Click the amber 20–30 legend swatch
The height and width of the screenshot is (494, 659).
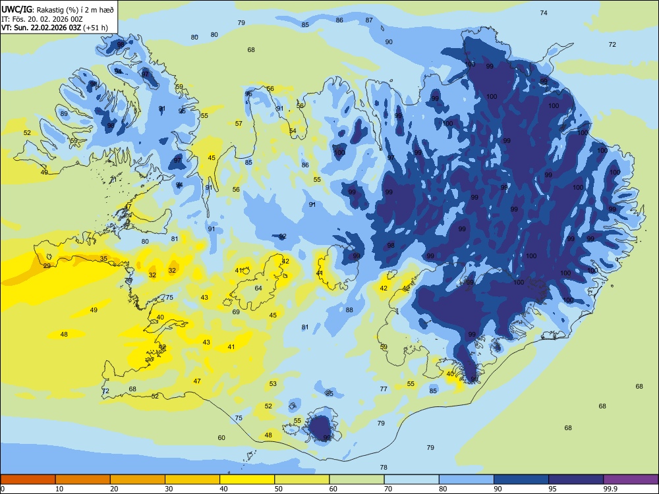point(138,480)
